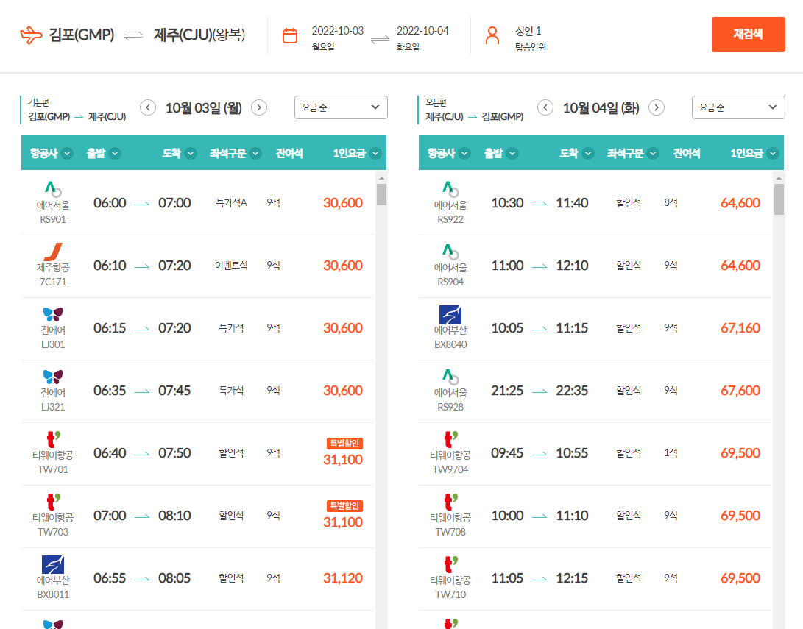Open return flights 요금 순 sort dropdown
This screenshot has height=629, width=803.
point(738,107)
